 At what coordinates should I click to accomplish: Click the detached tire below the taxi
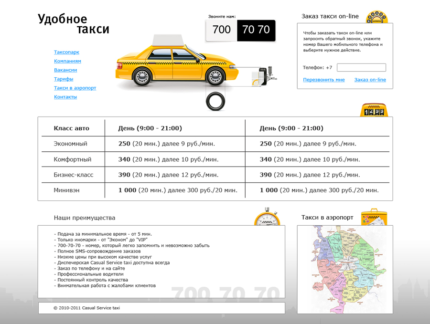coord(215,101)
